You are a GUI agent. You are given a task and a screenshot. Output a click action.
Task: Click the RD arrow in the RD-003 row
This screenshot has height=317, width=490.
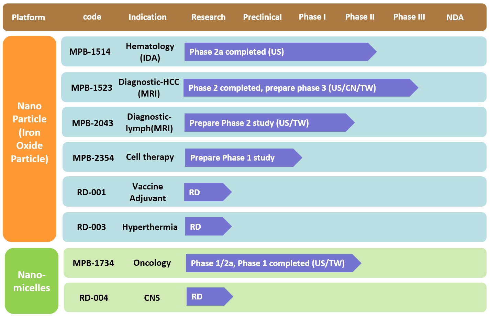tap(209, 227)
